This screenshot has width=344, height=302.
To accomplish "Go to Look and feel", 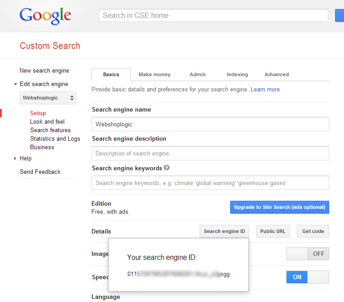I will click(47, 121).
